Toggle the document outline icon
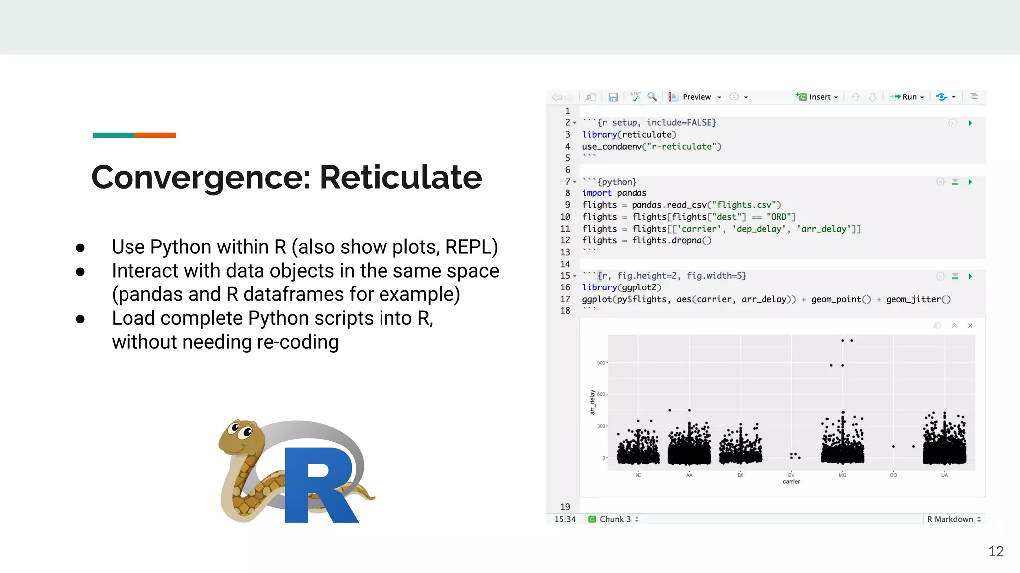This screenshot has height=573, width=1020. tap(974, 96)
